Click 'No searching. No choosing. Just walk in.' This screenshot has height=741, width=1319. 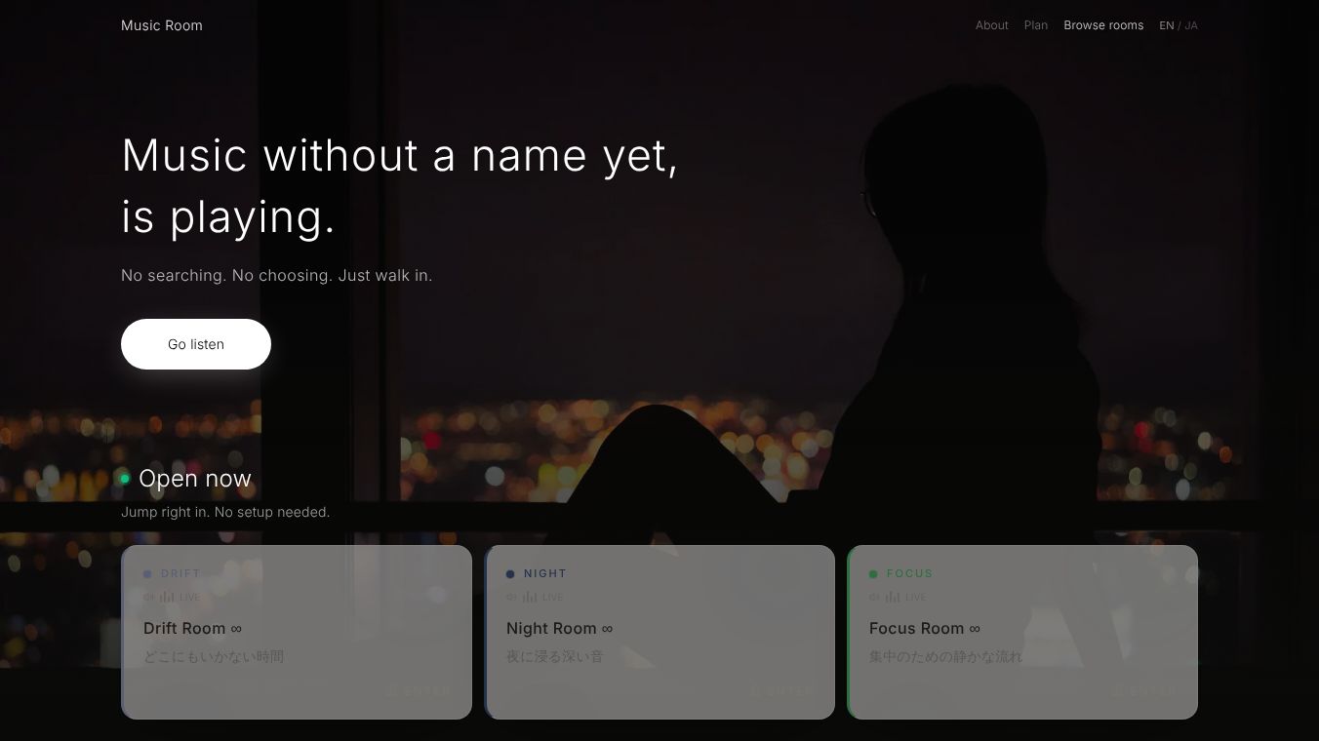point(277,276)
